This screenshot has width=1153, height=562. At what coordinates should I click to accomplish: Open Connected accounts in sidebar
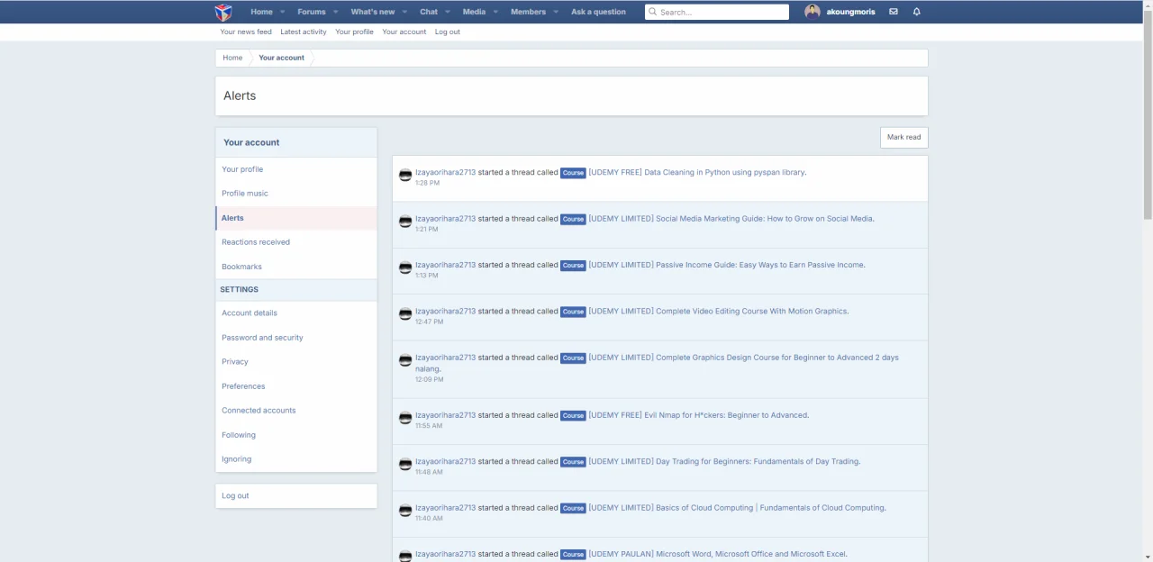(x=296, y=411)
